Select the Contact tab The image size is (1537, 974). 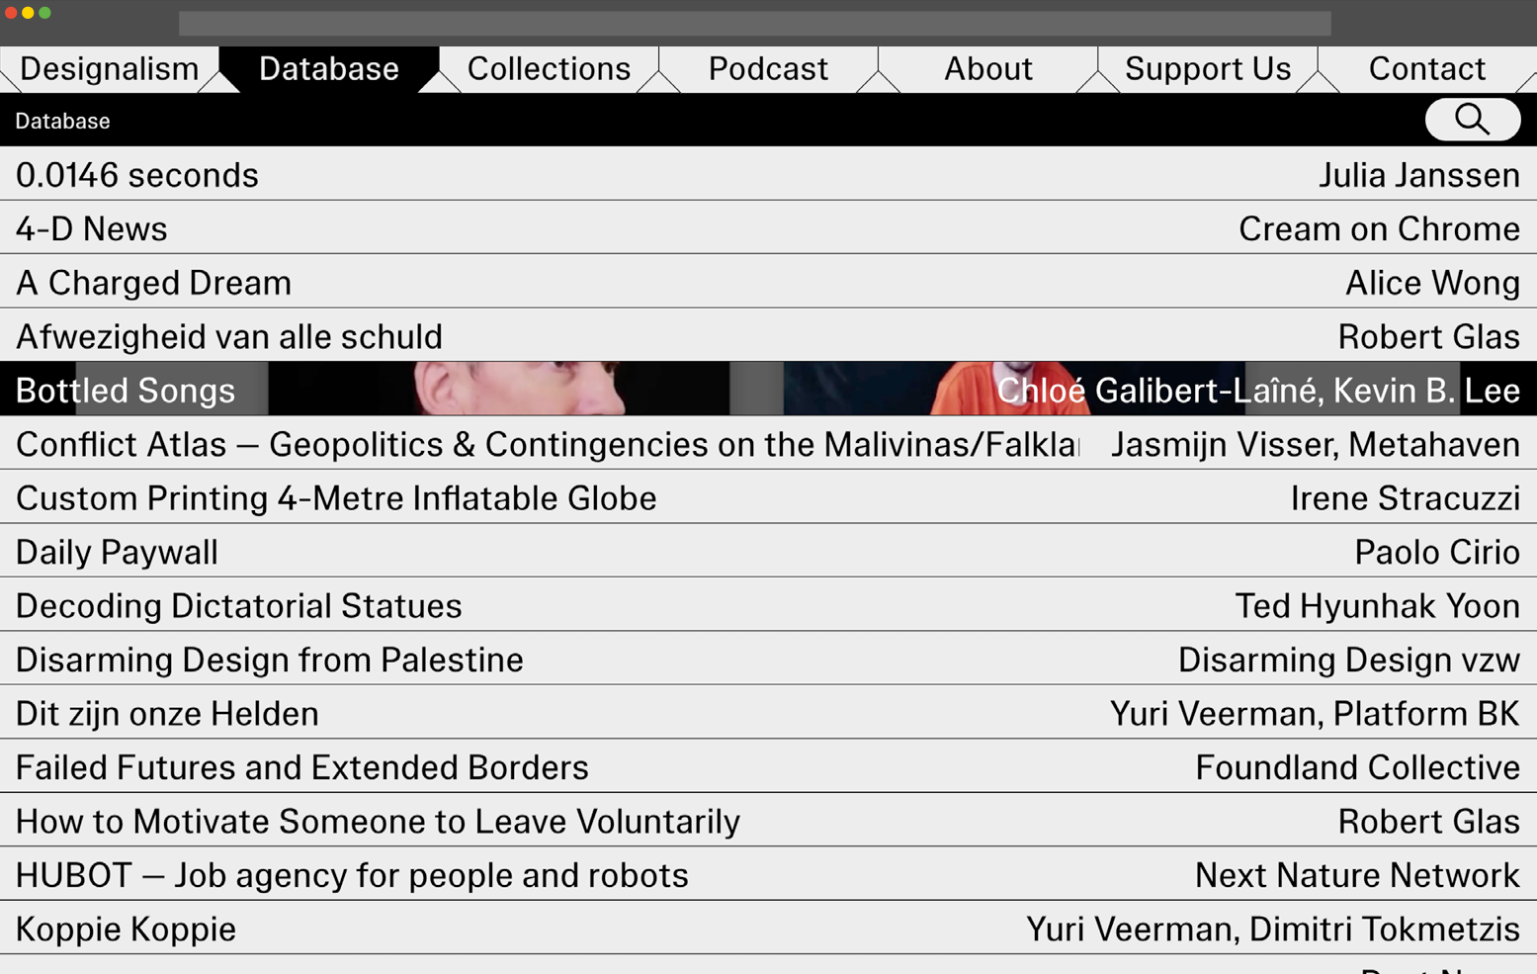(x=1426, y=69)
